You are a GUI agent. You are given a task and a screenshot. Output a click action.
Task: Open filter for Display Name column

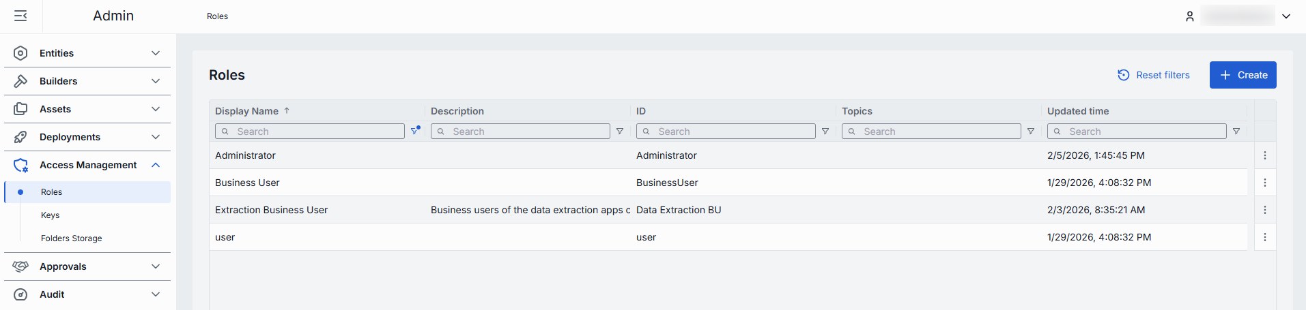415,131
